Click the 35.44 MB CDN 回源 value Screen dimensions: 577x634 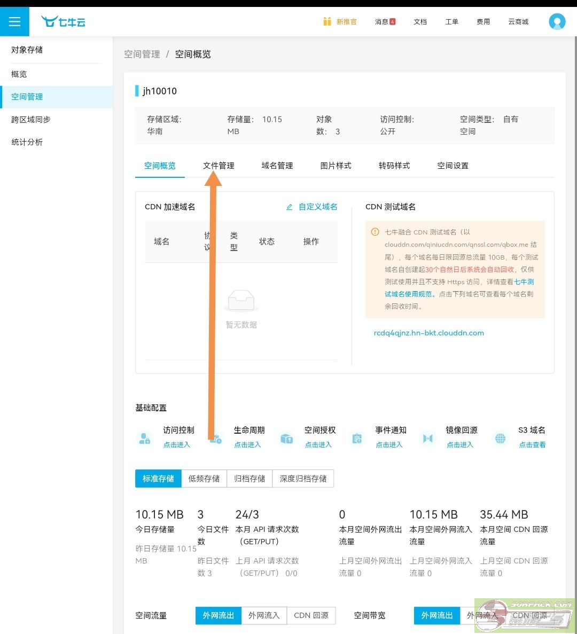pyautogui.click(x=504, y=514)
